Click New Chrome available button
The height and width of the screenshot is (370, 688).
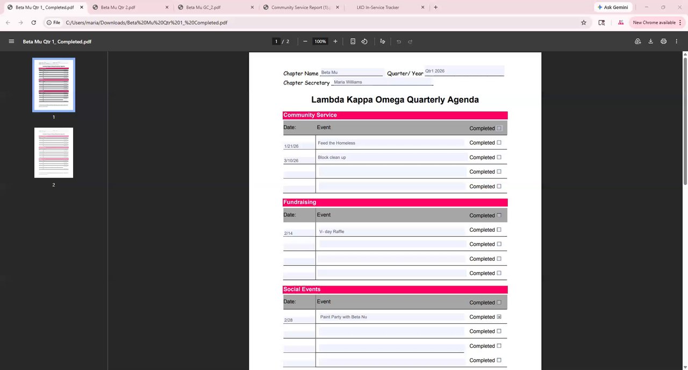point(654,23)
